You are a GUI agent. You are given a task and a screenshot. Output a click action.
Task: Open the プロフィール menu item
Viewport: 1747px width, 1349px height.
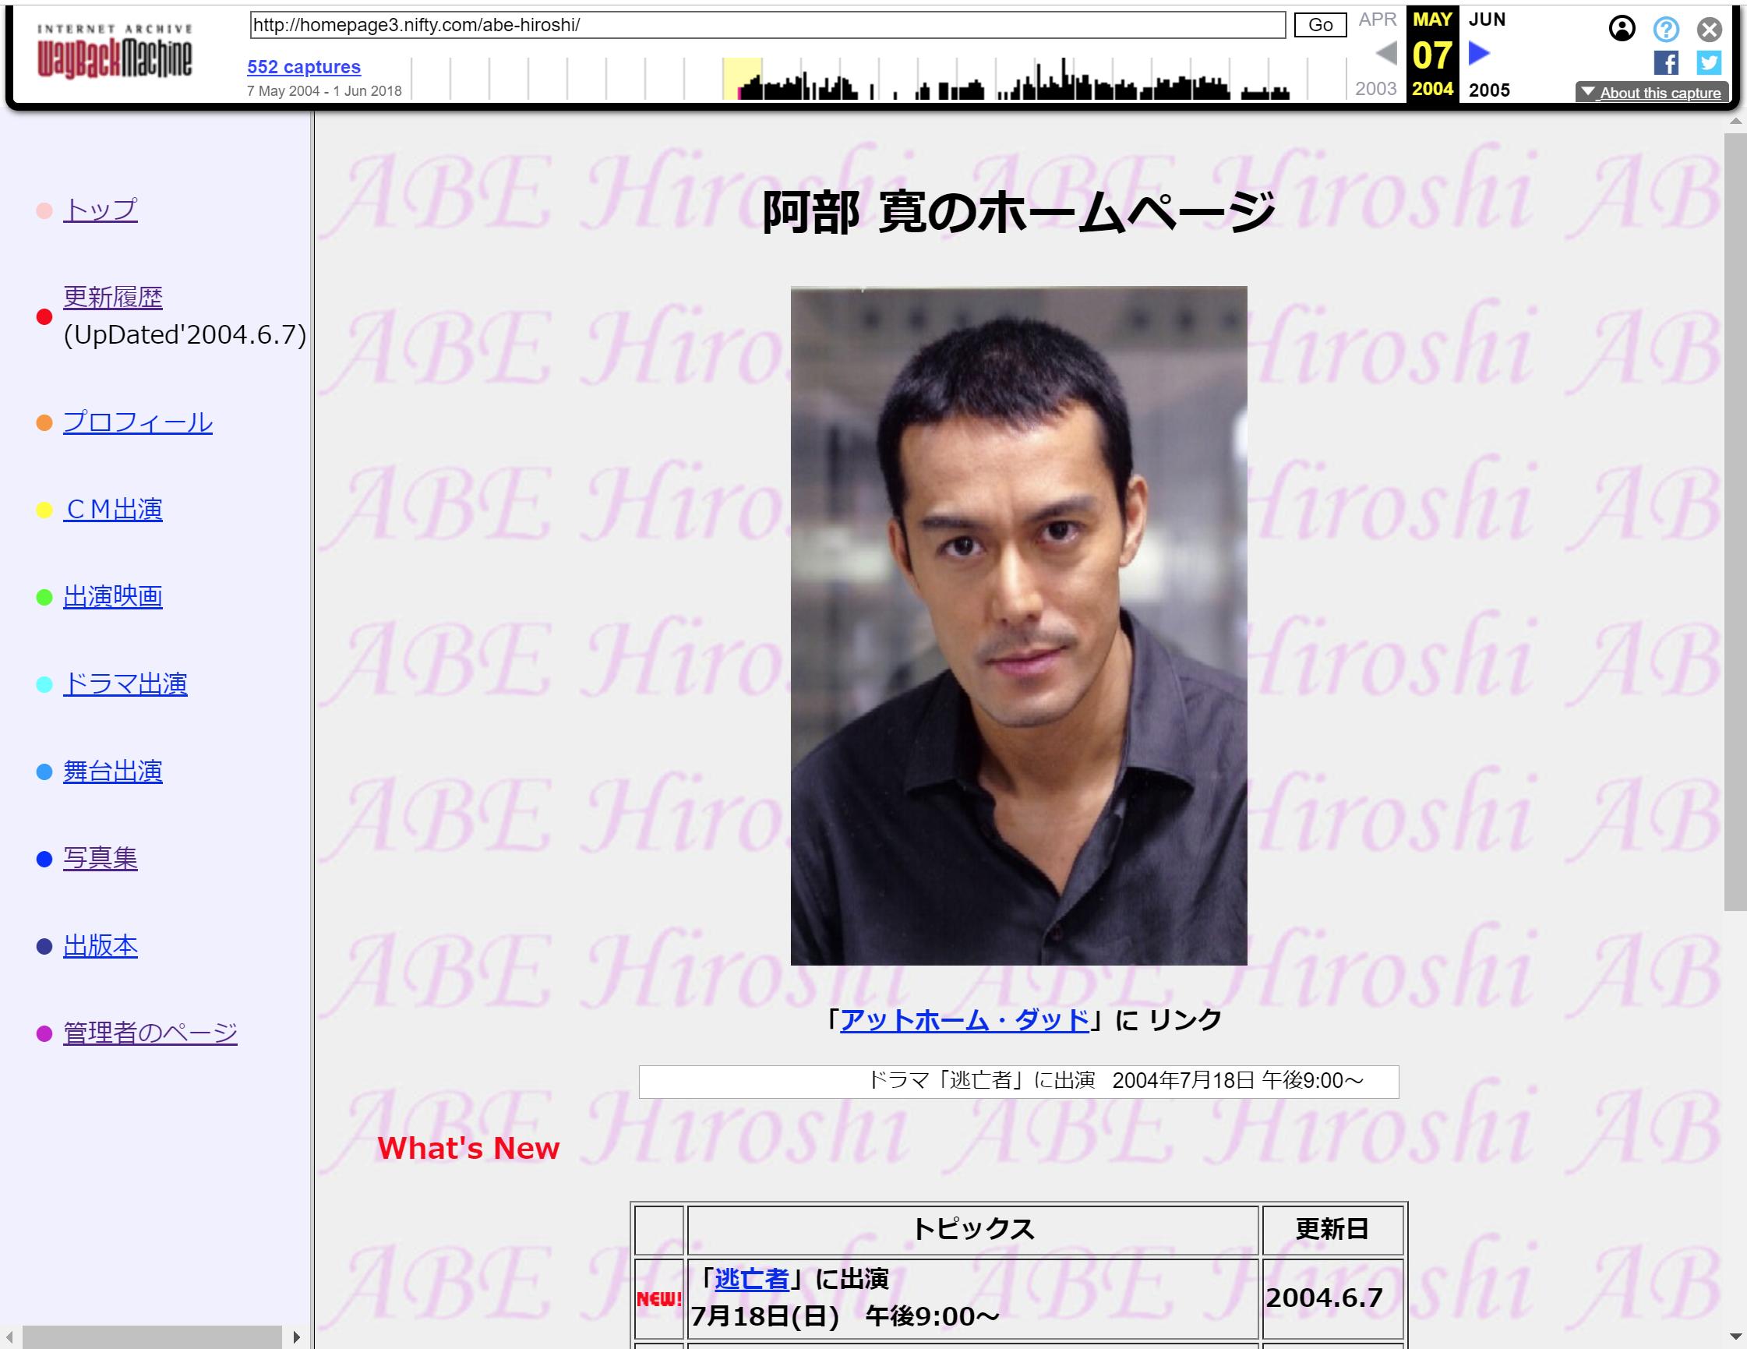tap(138, 422)
